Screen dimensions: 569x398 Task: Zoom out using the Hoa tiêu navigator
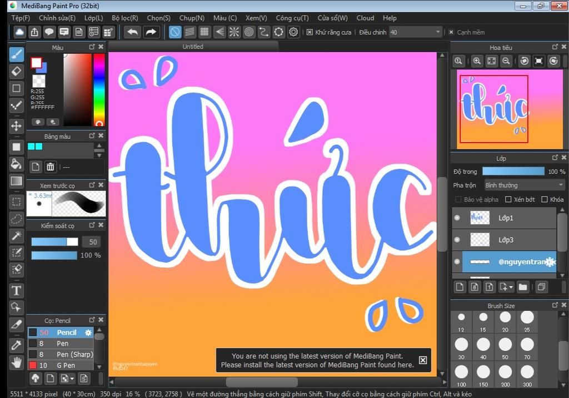coord(506,61)
